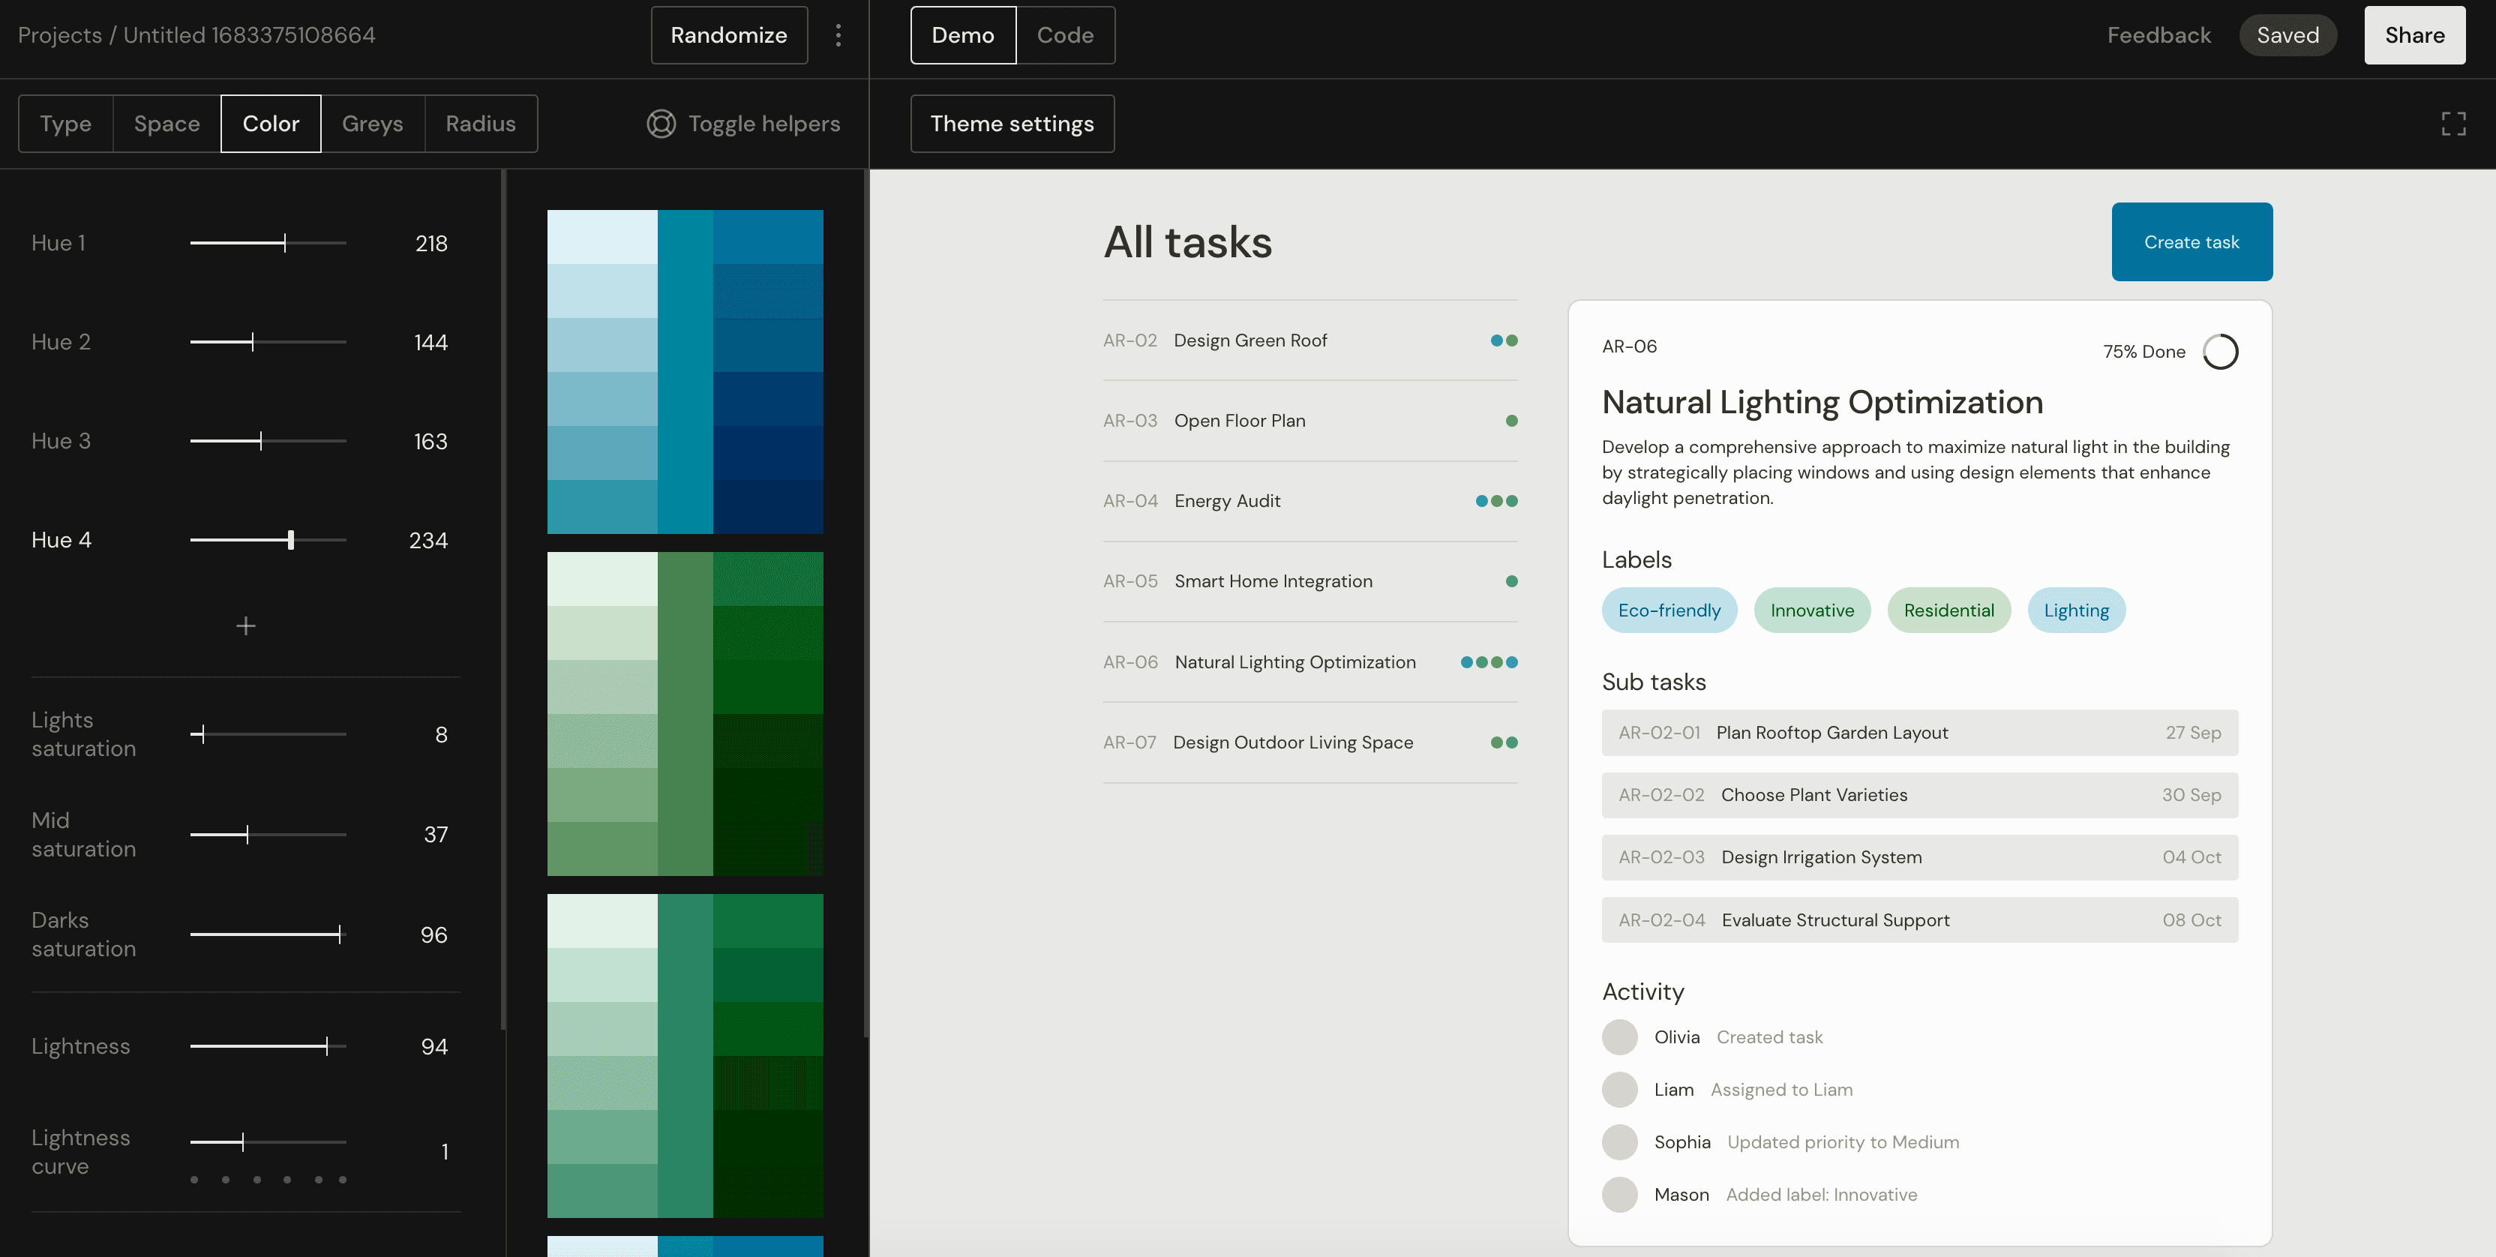
Task: Click status dots for Natural Lighting Optimization row
Action: tap(1489, 662)
